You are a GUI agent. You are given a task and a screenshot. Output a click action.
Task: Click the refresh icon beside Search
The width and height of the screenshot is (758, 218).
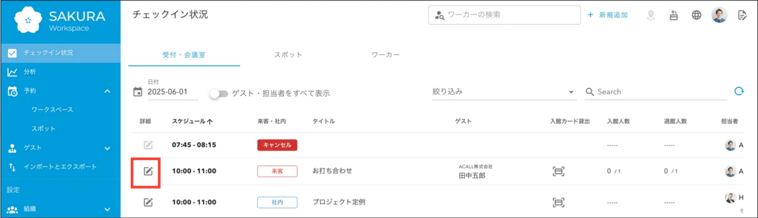pos(739,91)
